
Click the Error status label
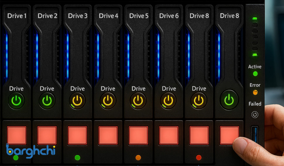255,85
